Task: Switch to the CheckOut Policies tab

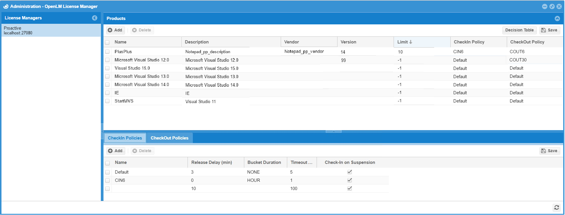Action: [x=169, y=138]
